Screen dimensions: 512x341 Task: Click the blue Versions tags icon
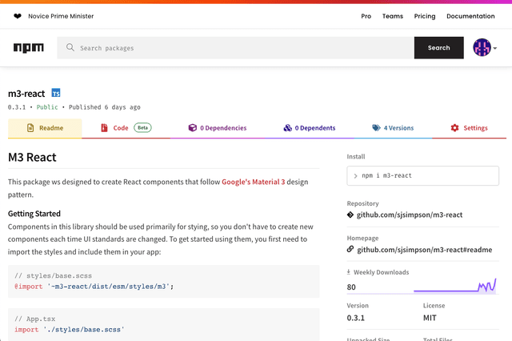click(x=376, y=128)
